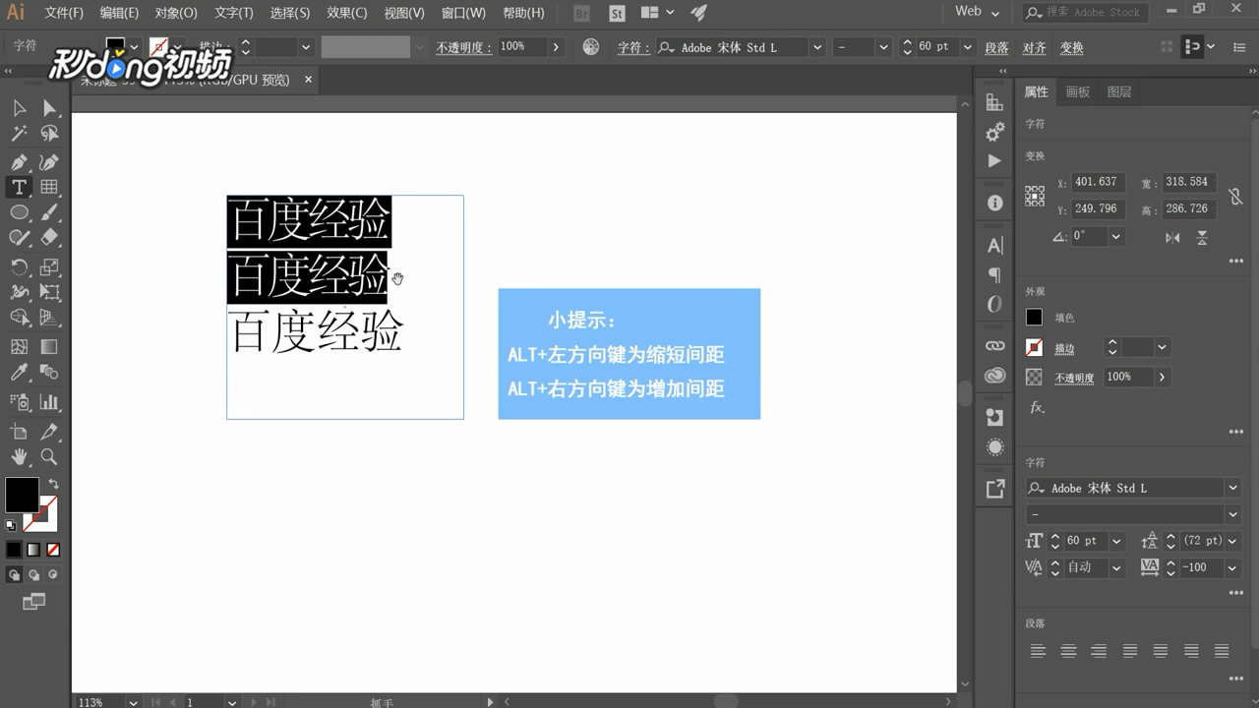Click the X coordinate input field

click(1095, 181)
